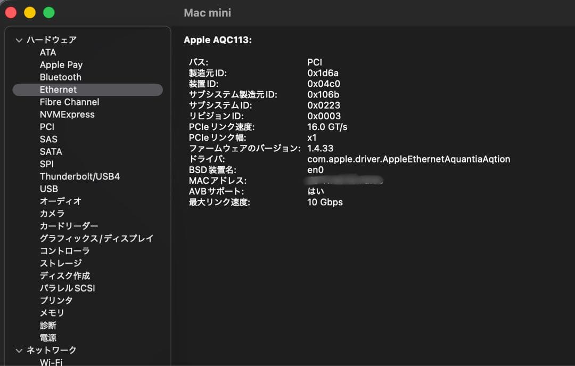Collapse the ハードウェア section chevron
Image resolution: width=575 pixels, height=366 pixels.
(x=19, y=40)
